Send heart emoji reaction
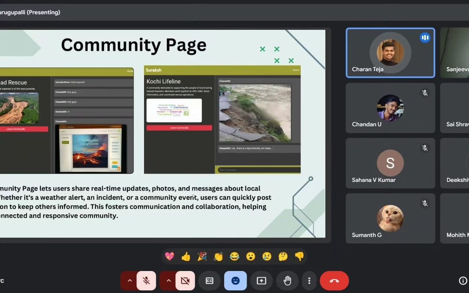469x293 pixels. 170,257
